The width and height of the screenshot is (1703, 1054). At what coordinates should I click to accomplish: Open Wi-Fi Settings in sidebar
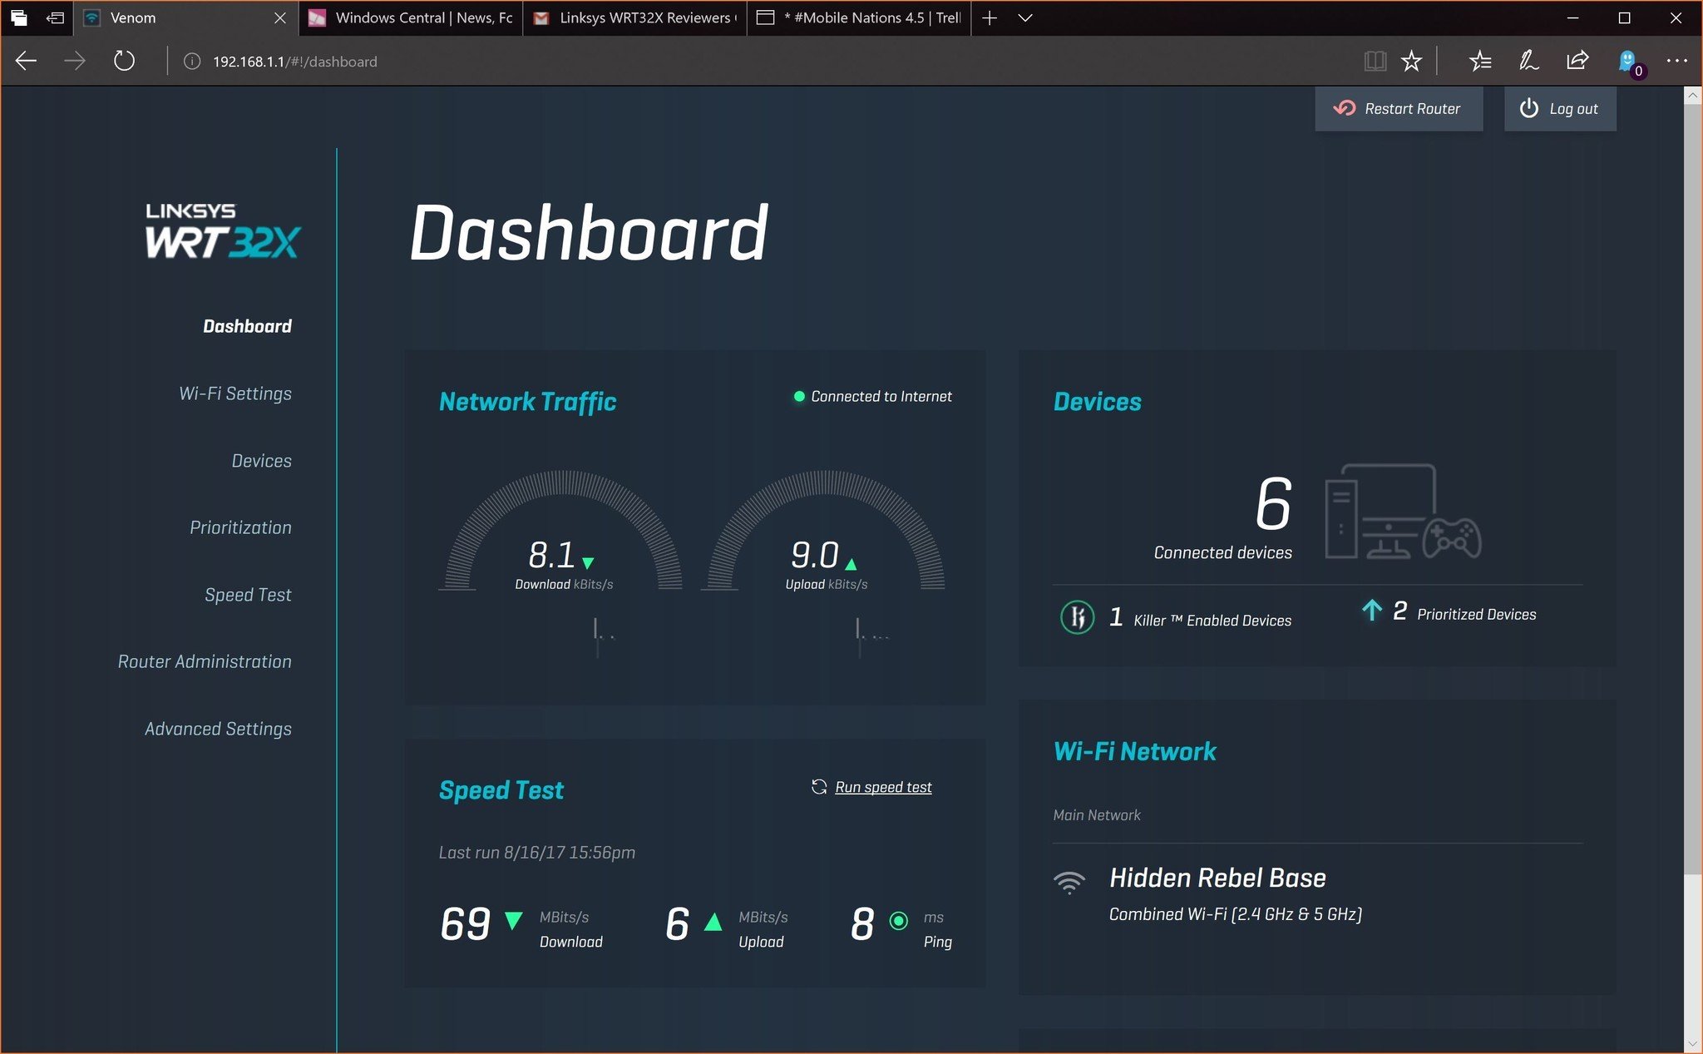point(235,393)
